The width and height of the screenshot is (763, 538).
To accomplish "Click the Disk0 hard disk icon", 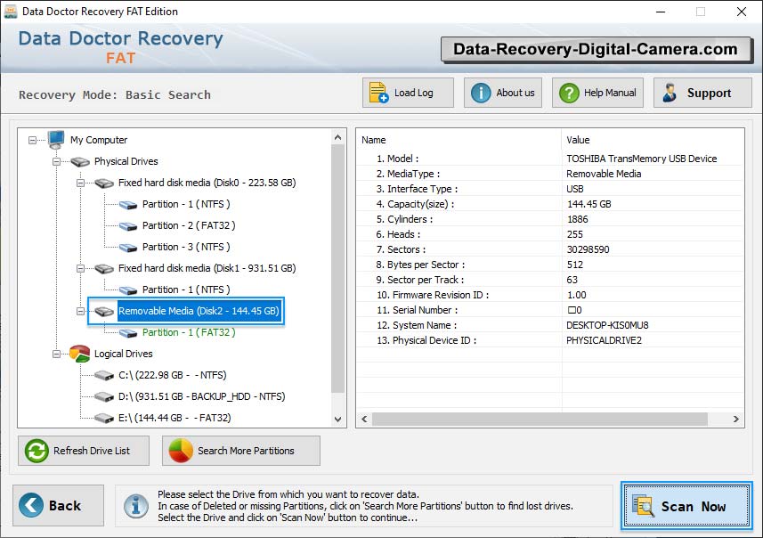I will pyautogui.click(x=104, y=183).
